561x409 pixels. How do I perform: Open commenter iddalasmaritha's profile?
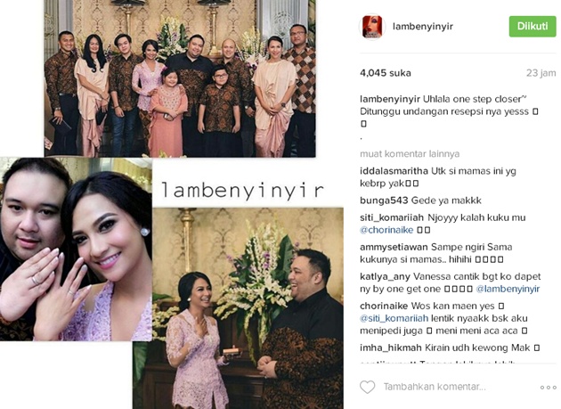click(394, 171)
